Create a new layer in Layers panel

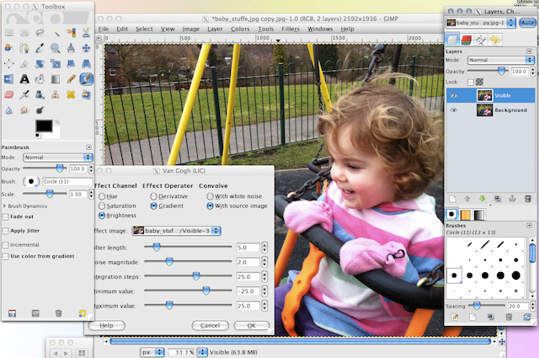[x=452, y=198]
